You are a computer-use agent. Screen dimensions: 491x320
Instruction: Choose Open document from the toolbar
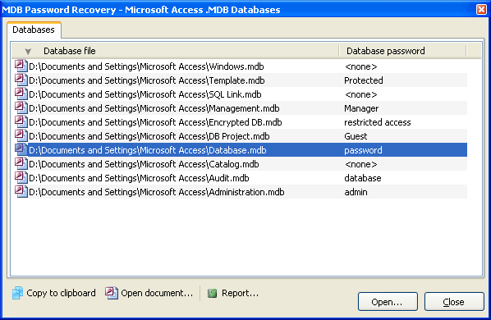click(x=149, y=293)
